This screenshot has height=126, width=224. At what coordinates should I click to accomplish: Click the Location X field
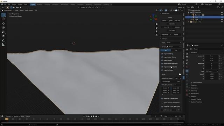coord(212,56)
